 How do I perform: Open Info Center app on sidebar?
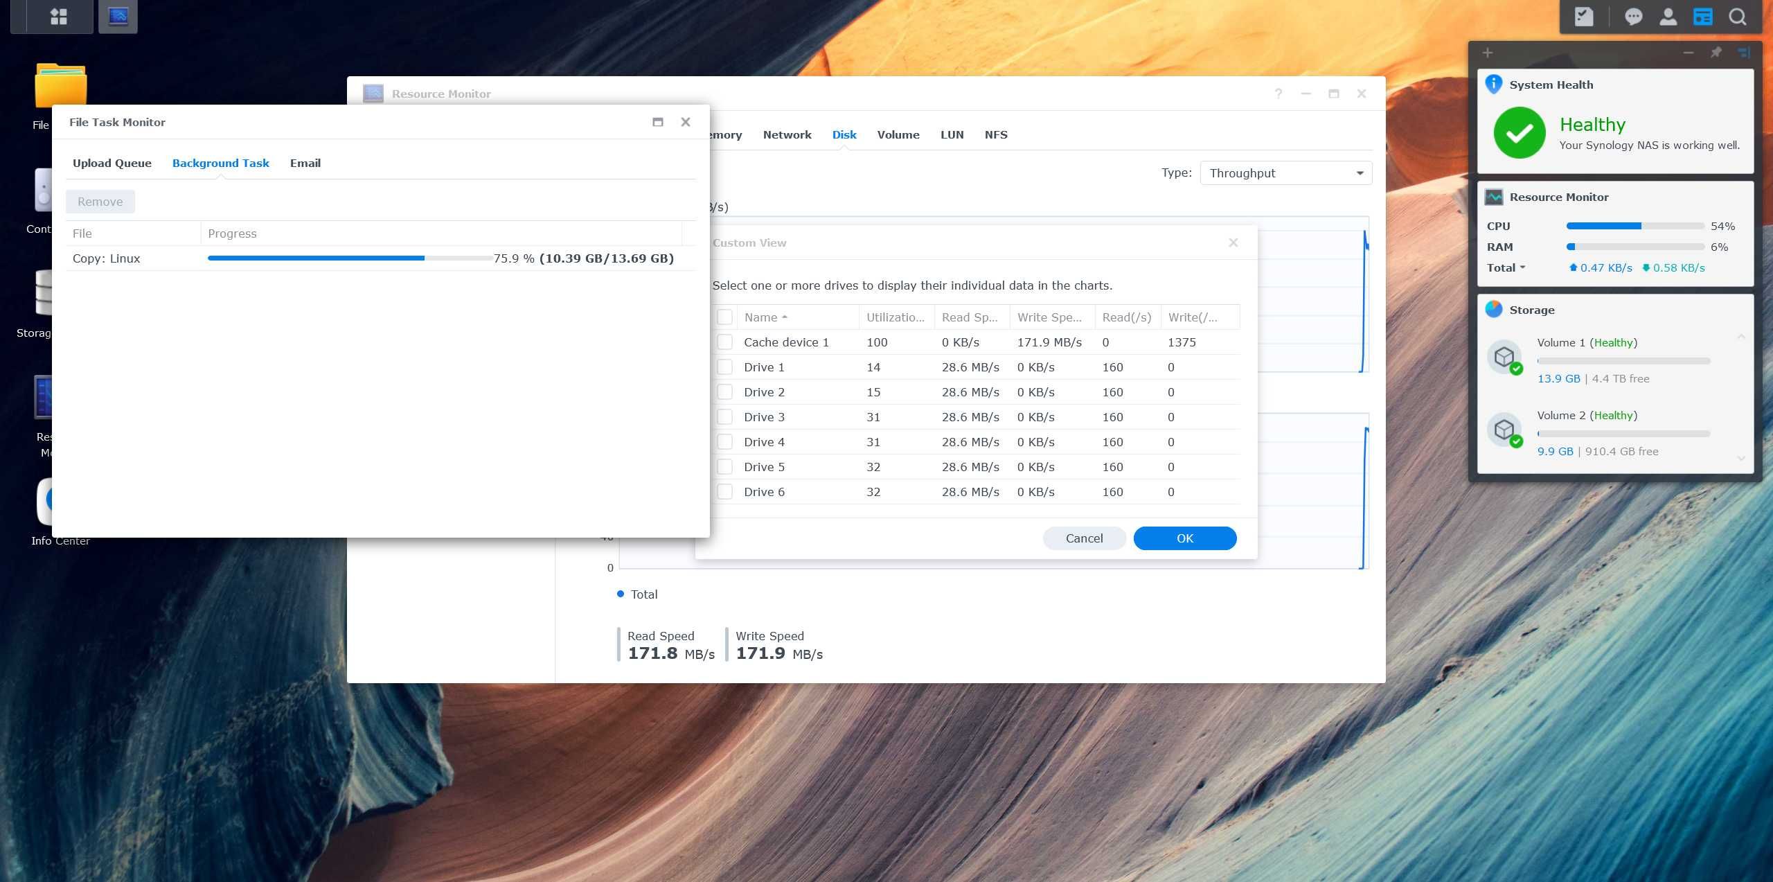(x=44, y=503)
